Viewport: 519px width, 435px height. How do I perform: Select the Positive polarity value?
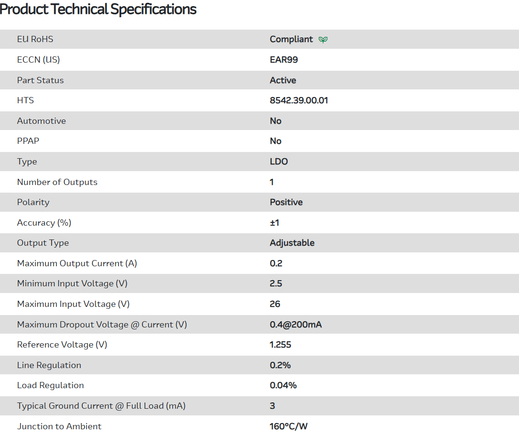[286, 202]
